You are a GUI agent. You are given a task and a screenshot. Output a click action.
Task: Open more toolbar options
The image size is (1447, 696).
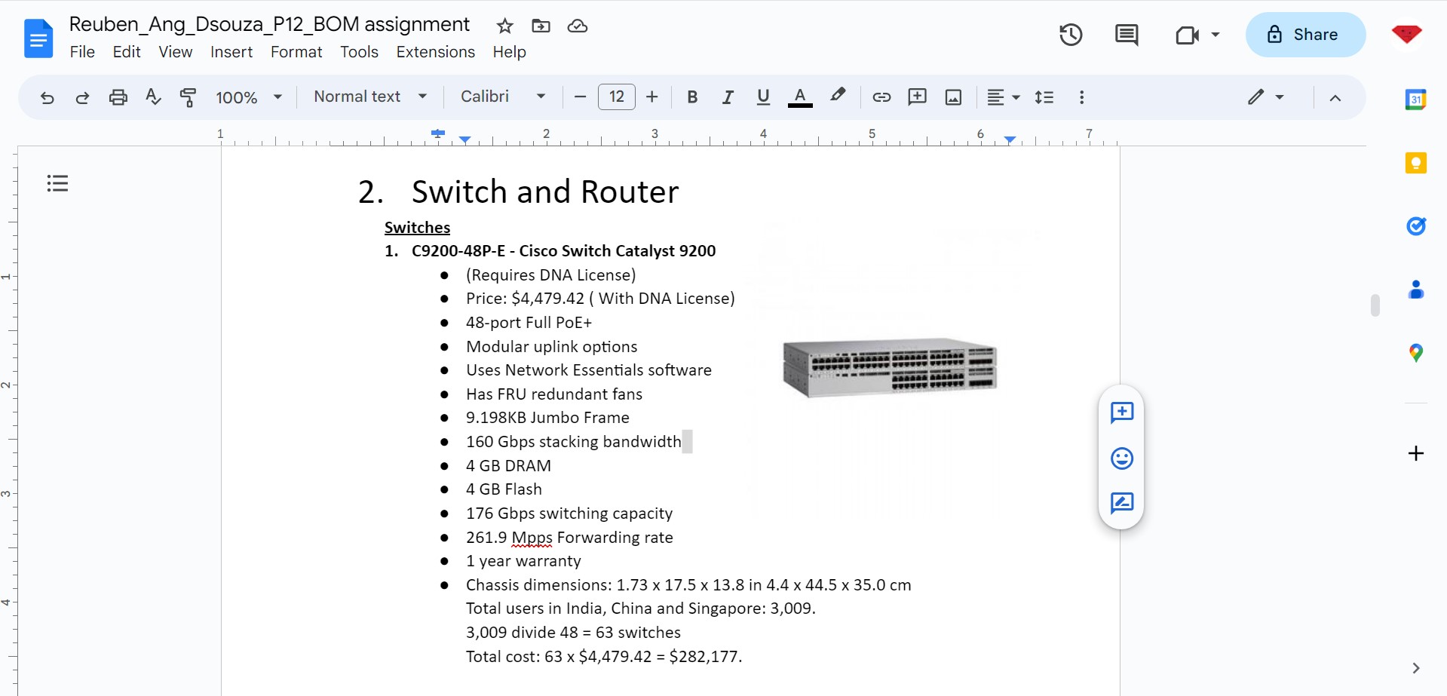point(1082,97)
